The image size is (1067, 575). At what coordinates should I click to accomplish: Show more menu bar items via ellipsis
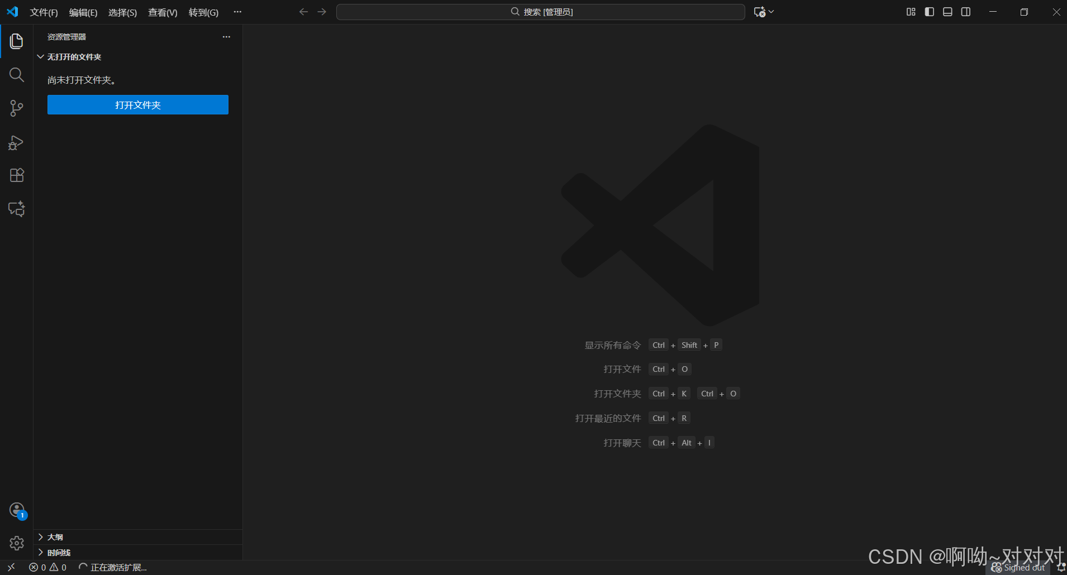click(237, 12)
